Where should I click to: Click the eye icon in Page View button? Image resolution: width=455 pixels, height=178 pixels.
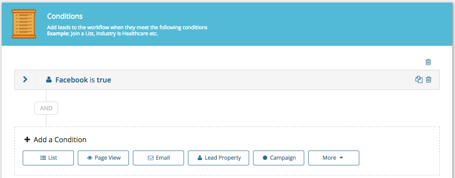click(x=90, y=158)
